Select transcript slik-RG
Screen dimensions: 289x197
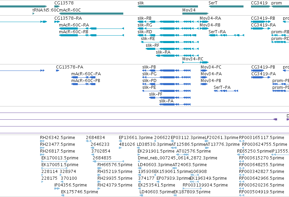(x=168, y=28)
